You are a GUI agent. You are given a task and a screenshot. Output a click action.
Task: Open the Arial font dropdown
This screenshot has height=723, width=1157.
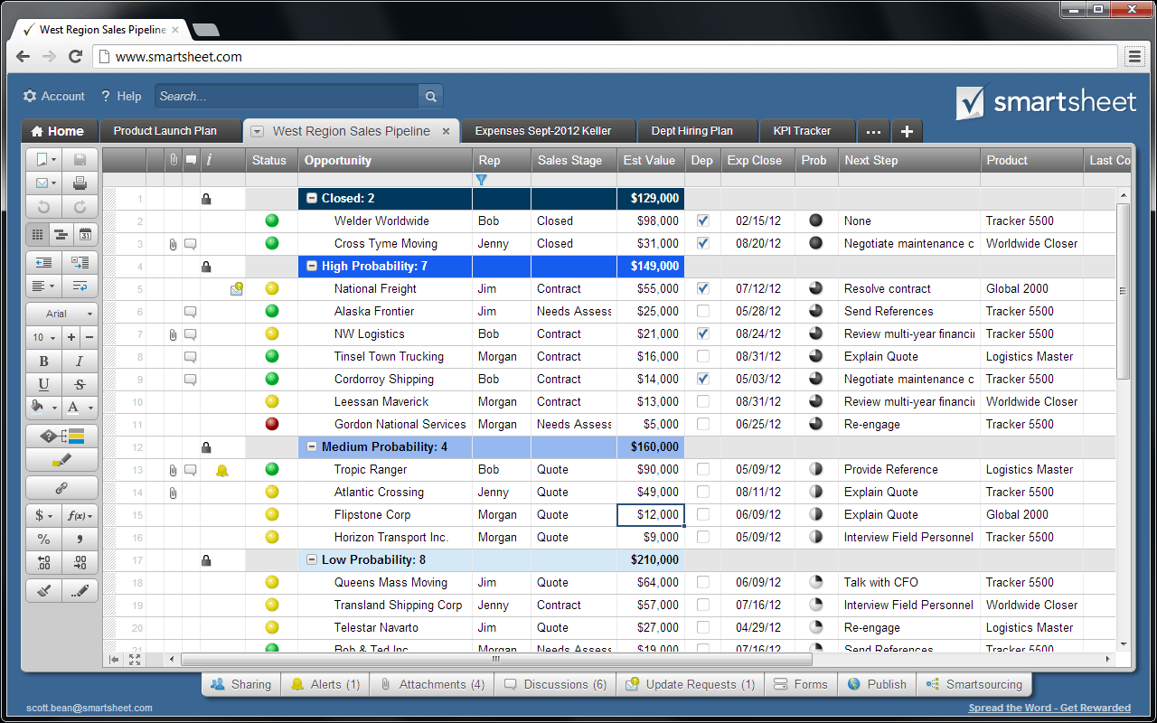point(61,314)
